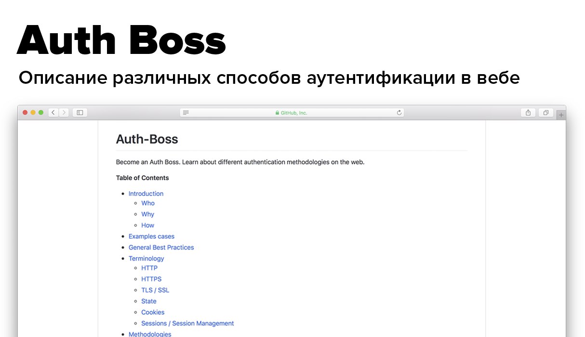The width and height of the screenshot is (585, 337).
Task: Close the Safari window with red button
Action: click(26, 113)
